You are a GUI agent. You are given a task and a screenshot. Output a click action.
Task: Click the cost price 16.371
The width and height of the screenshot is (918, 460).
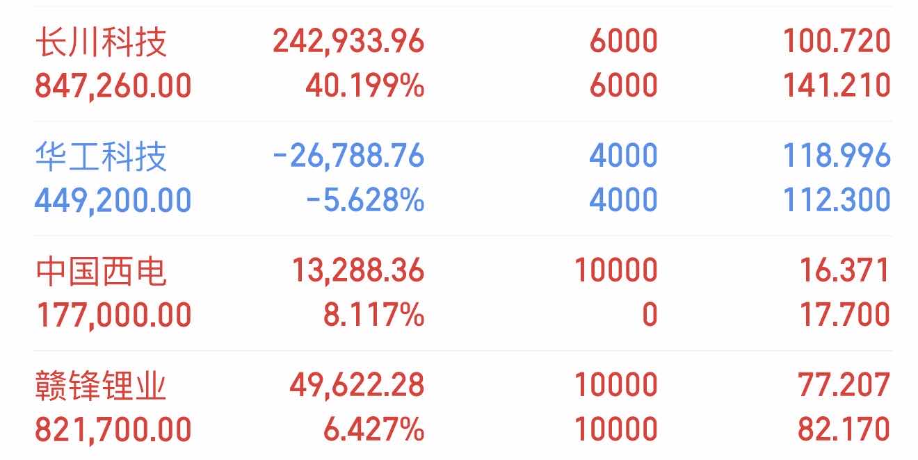point(844,270)
